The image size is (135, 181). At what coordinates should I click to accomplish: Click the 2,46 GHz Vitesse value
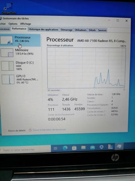pos(70,99)
